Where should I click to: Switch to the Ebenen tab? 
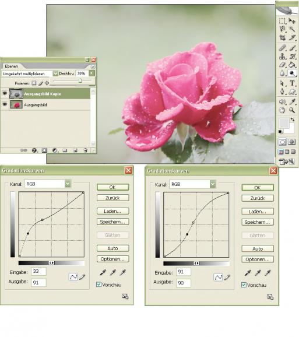(x=12, y=66)
